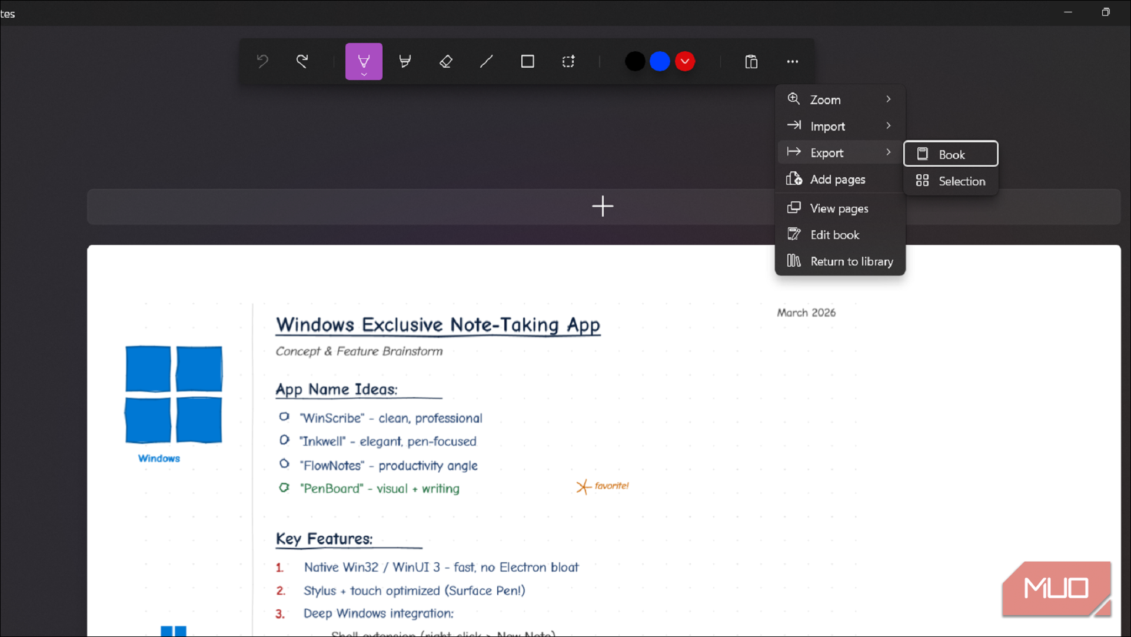Select the Eraser tool
Image resolution: width=1131 pixels, height=637 pixels.
tap(445, 61)
